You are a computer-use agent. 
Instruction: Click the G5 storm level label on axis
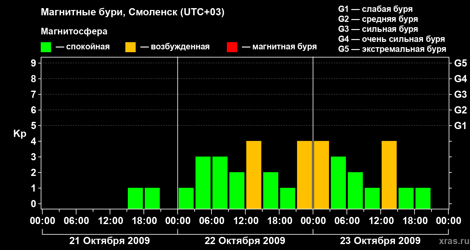point(460,63)
